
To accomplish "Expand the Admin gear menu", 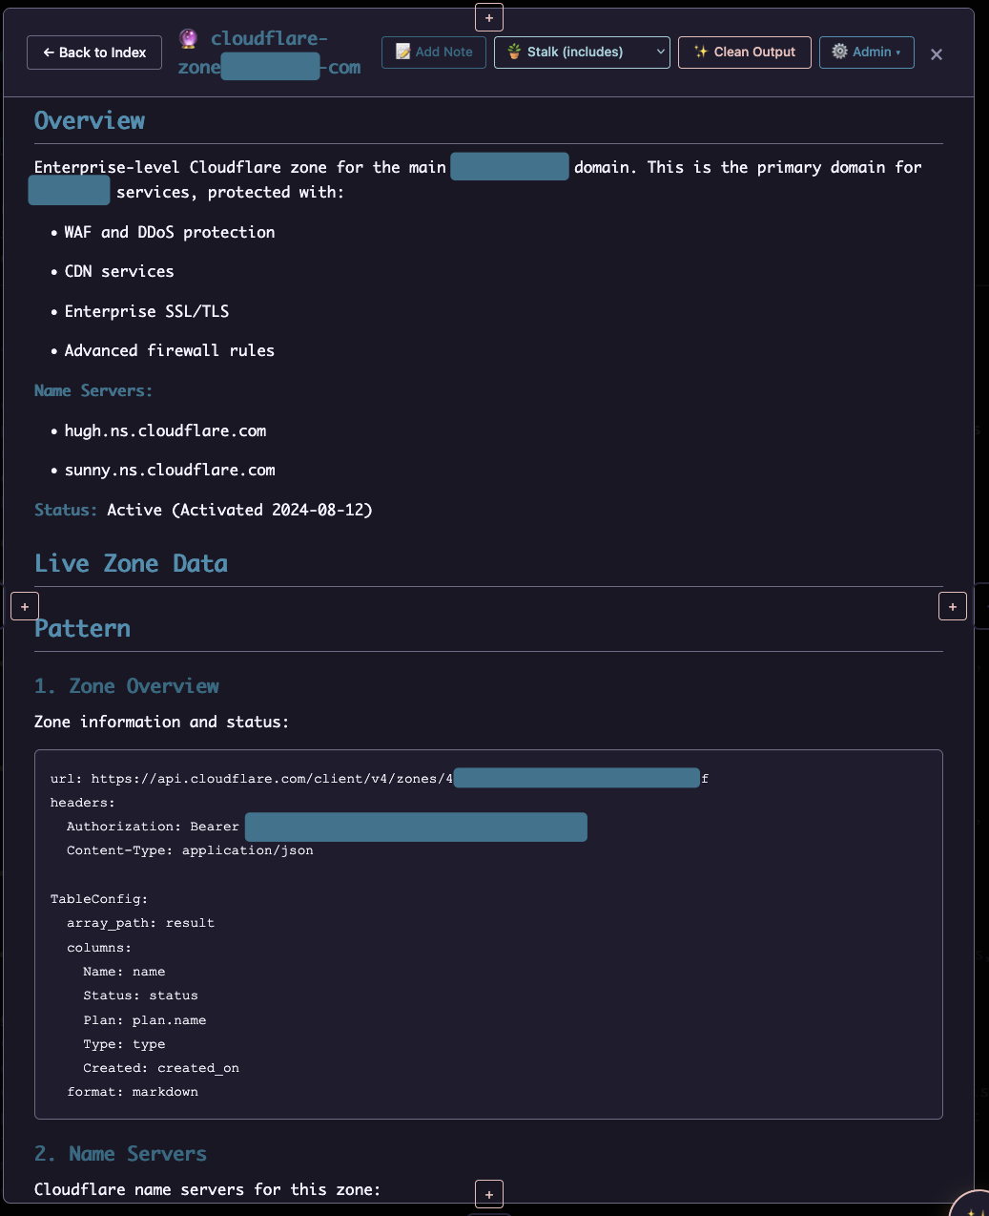I will (866, 52).
